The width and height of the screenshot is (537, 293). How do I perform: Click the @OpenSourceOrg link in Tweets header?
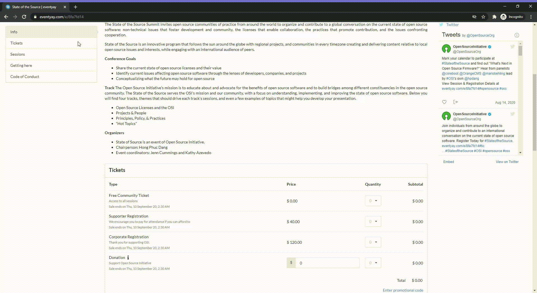click(481, 36)
